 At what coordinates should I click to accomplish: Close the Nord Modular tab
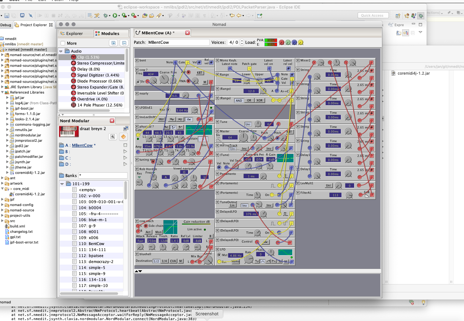point(112,121)
